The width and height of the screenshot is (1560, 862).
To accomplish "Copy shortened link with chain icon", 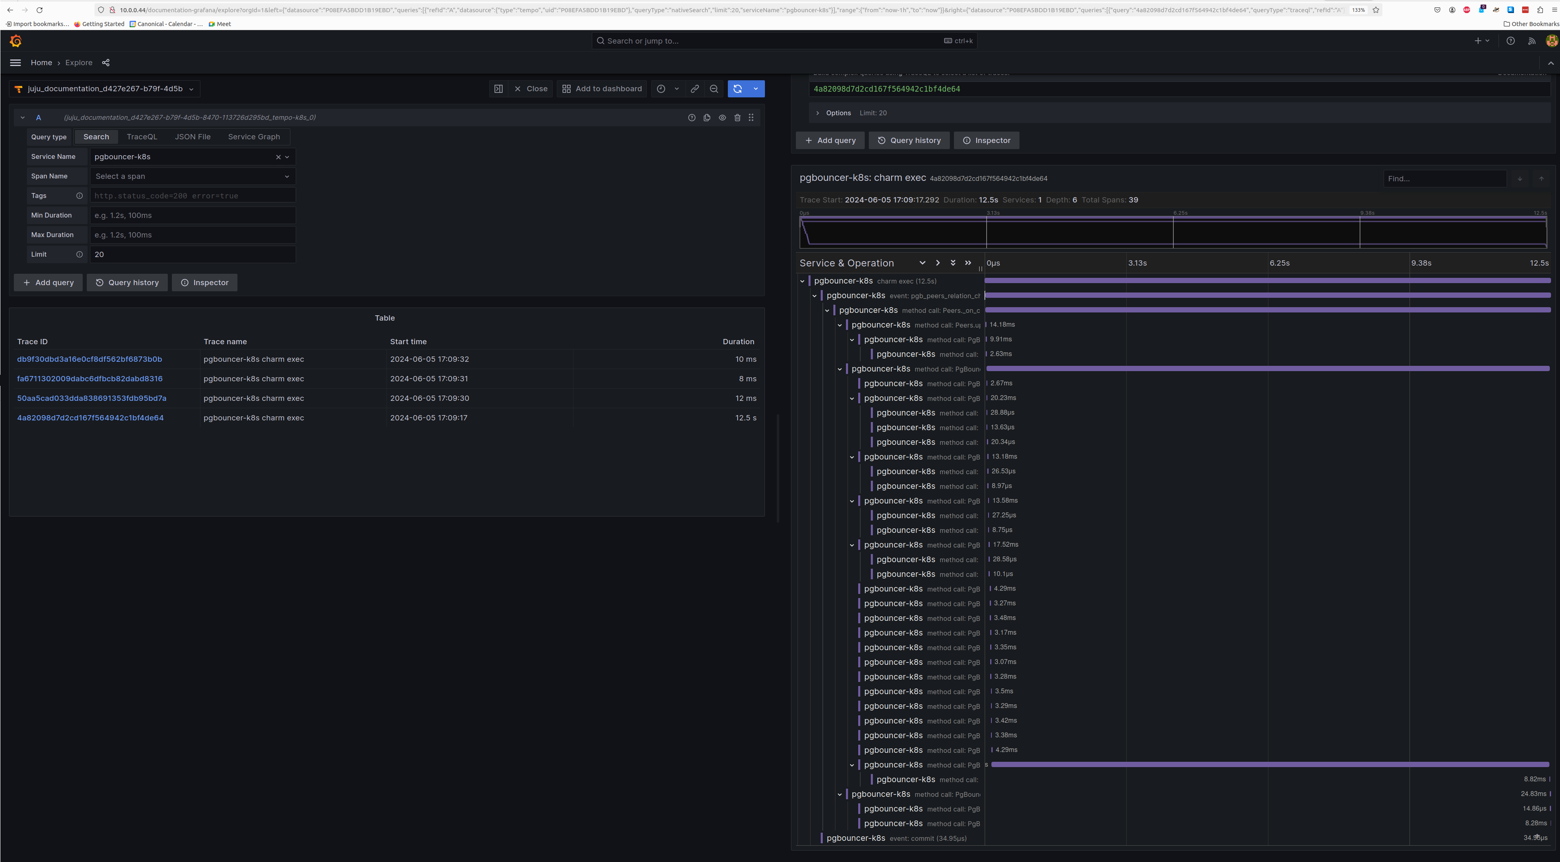I will pyautogui.click(x=694, y=89).
